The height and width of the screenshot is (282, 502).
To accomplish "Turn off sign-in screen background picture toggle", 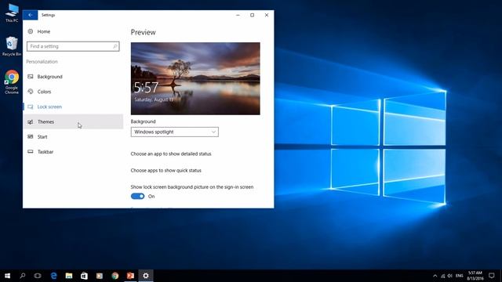I will (x=138, y=196).
